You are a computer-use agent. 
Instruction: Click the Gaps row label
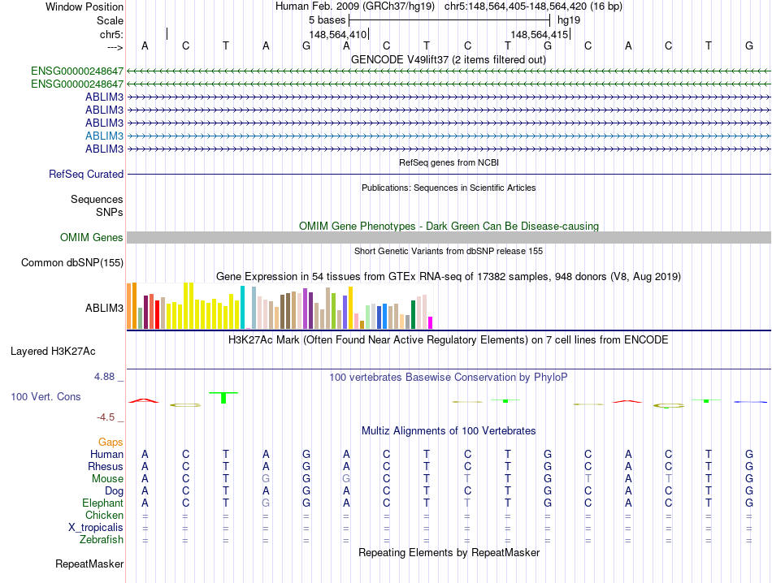pyautogui.click(x=111, y=443)
